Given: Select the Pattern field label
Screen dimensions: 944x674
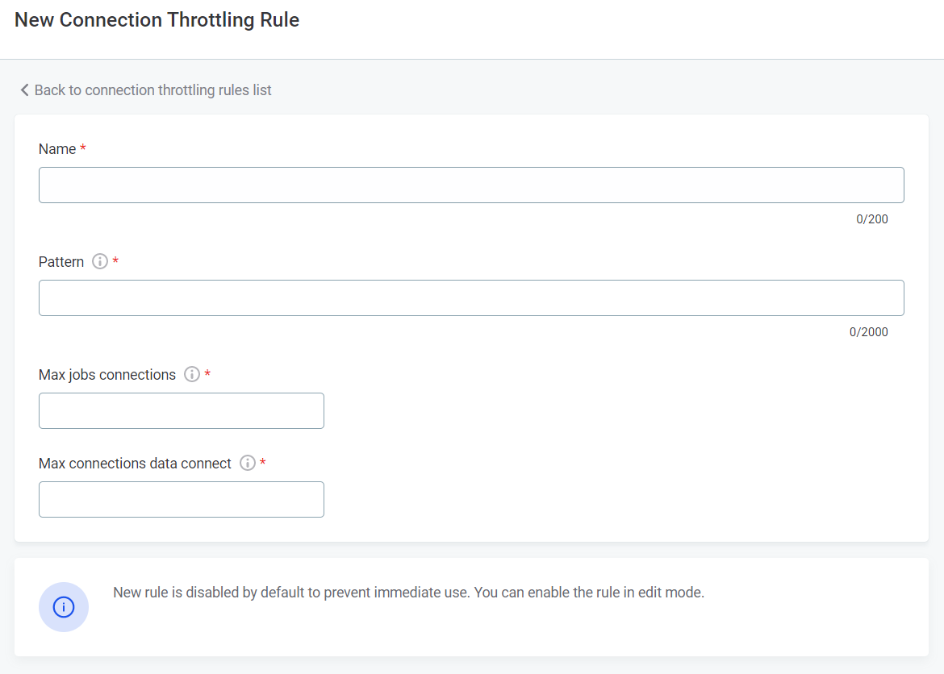Looking at the screenshot, I should click(61, 260).
